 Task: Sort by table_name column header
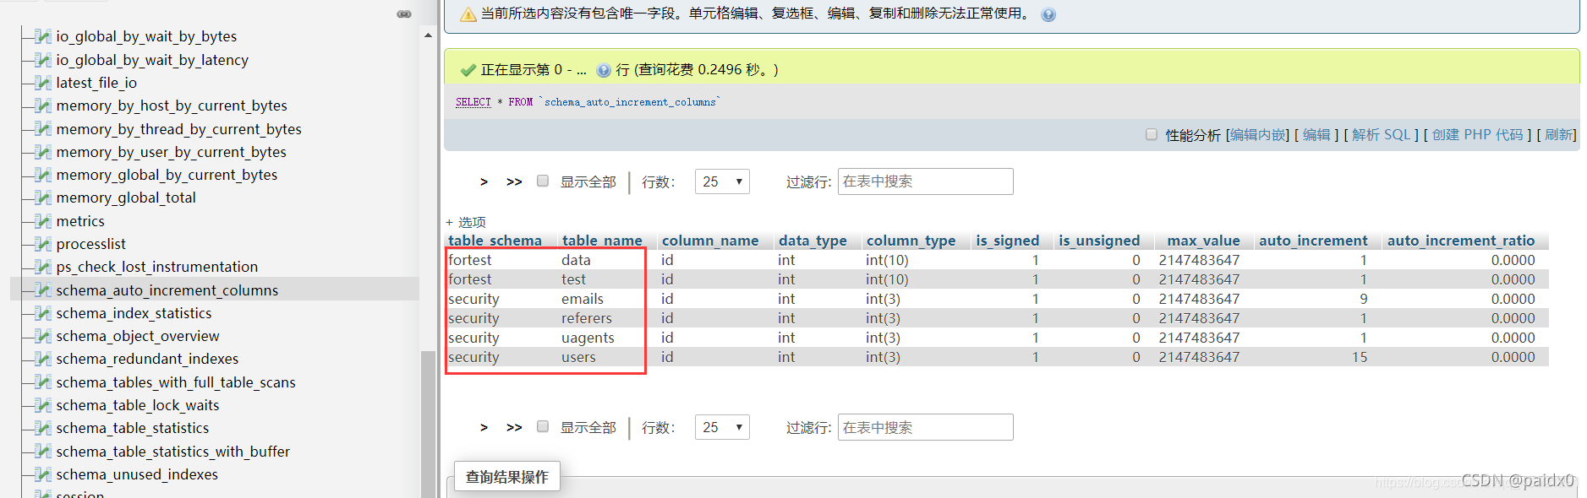pyautogui.click(x=602, y=241)
